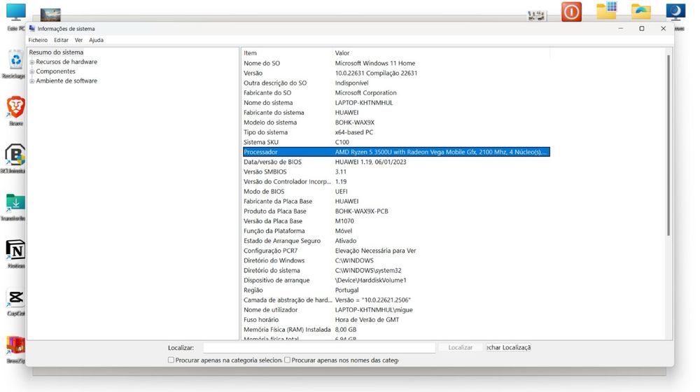Open the Ver menu

click(x=78, y=40)
